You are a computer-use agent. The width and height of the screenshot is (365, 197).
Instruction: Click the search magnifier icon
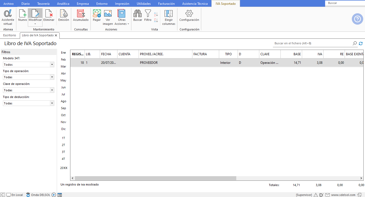point(355,43)
